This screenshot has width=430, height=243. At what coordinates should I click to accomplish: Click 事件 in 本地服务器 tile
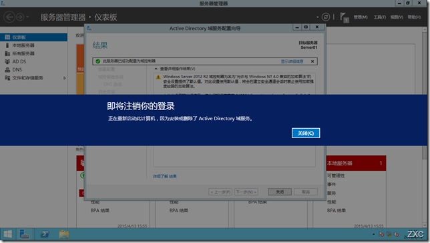(x=331, y=184)
